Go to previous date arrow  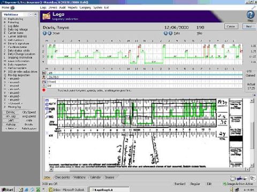point(165,33)
